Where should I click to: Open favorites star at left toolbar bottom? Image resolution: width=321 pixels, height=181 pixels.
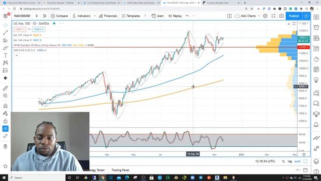(x=6, y=166)
